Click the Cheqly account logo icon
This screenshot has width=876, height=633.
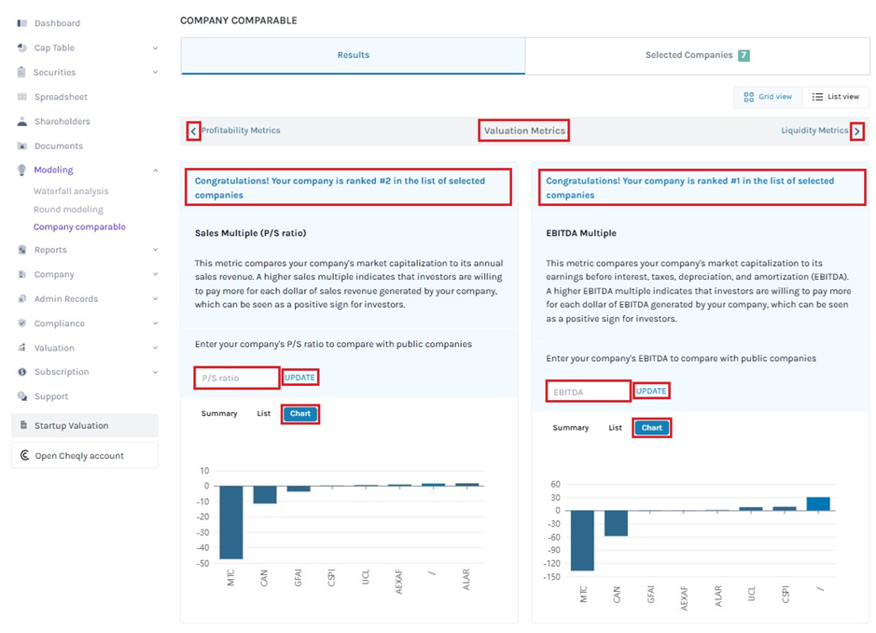coord(24,456)
